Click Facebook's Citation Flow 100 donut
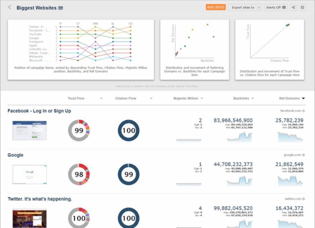315x228 pixels. (x=128, y=131)
